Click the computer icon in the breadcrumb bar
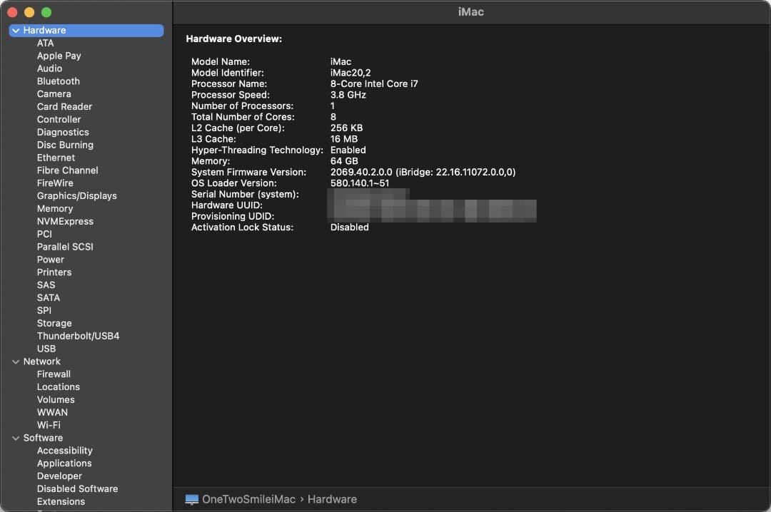 coord(191,499)
